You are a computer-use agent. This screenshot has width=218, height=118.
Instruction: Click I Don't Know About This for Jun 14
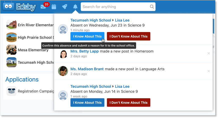(x=129, y=102)
